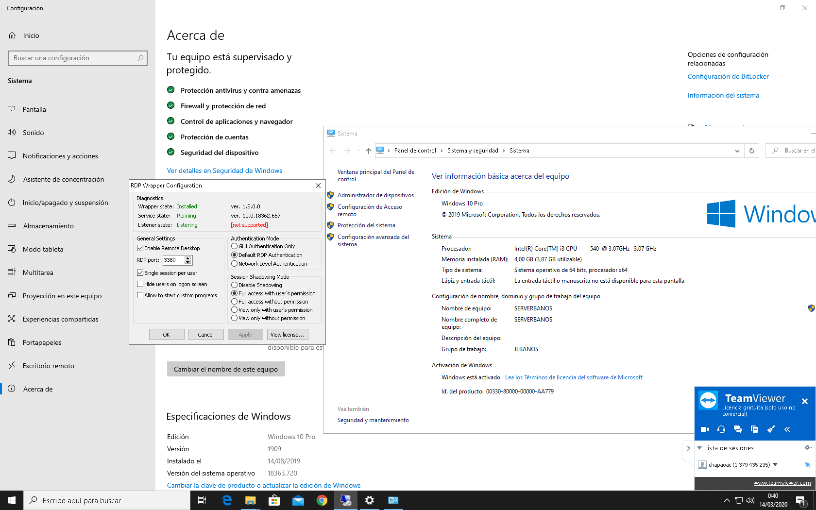The image size is (816, 510).
Task: Open the address bar dropdown in Sistema window
Action: click(737, 151)
